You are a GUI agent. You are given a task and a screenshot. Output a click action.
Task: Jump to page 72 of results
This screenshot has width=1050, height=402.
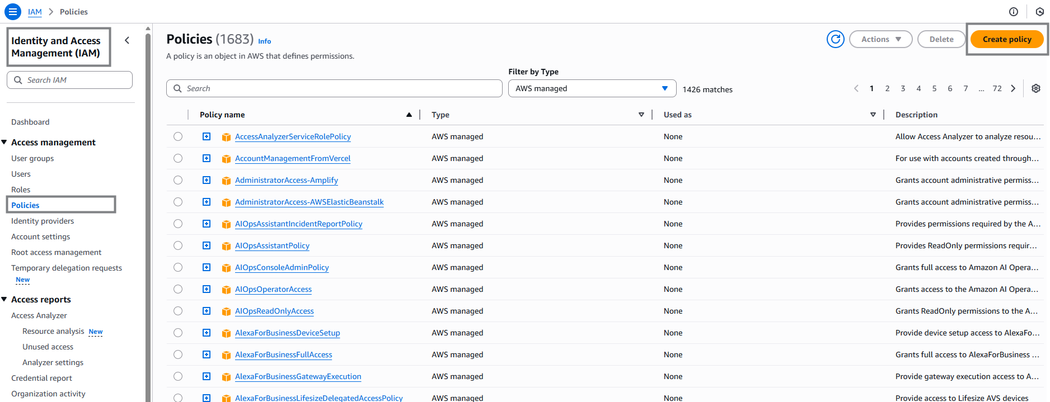(x=997, y=88)
